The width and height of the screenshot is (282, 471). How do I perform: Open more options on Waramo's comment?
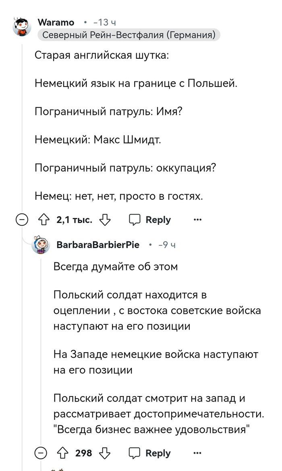(x=197, y=220)
